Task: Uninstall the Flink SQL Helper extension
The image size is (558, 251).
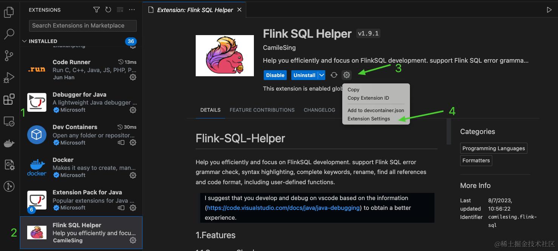Action: click(x=304, y=75)
